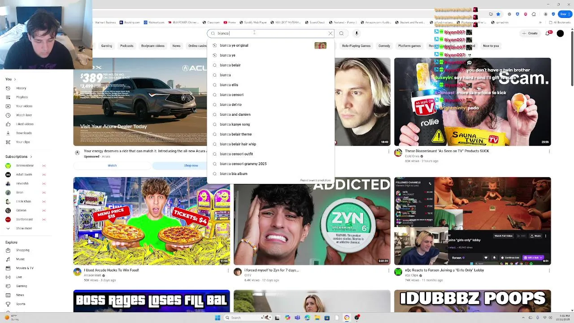Open History in the sidebar

[21, 88]
